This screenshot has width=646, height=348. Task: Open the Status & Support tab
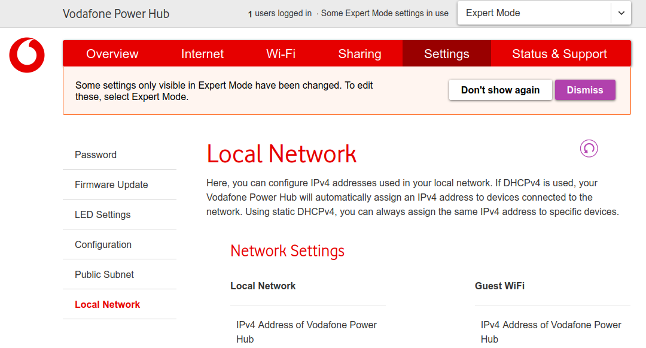[559, 53]
